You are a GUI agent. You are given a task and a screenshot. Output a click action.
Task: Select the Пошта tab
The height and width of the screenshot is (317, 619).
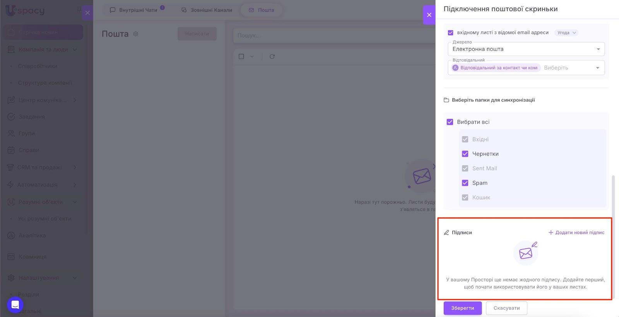coord(262,10)
